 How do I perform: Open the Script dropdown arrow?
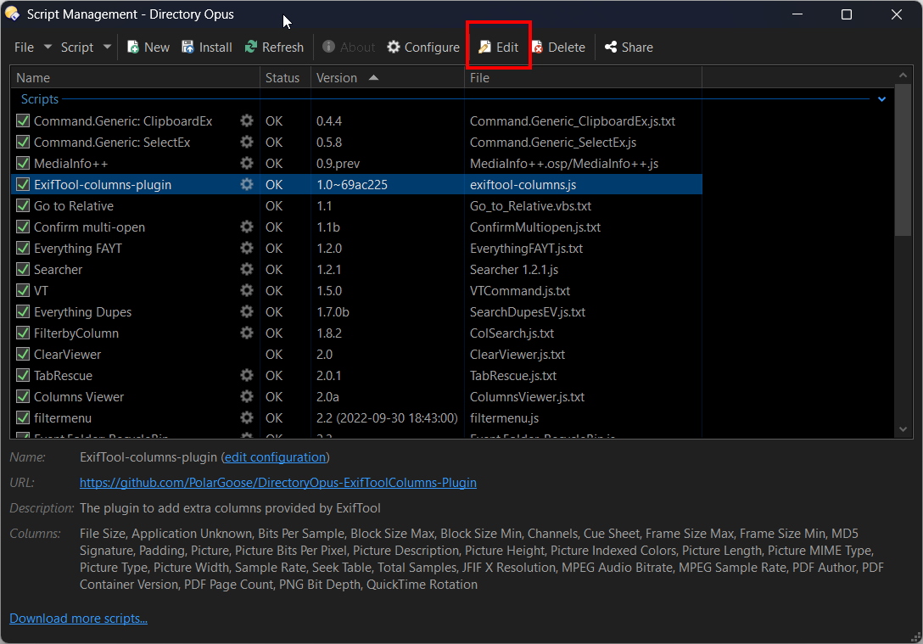107,48
